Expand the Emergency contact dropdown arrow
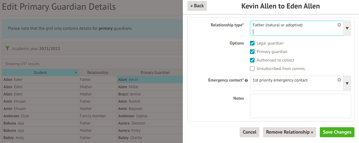 (x=347, y=83)
